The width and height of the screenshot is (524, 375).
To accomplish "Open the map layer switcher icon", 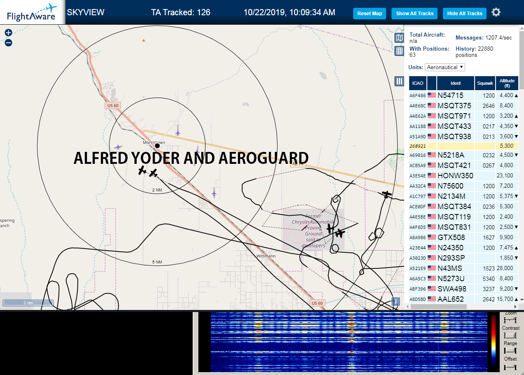I will click(x=399, y=38).
